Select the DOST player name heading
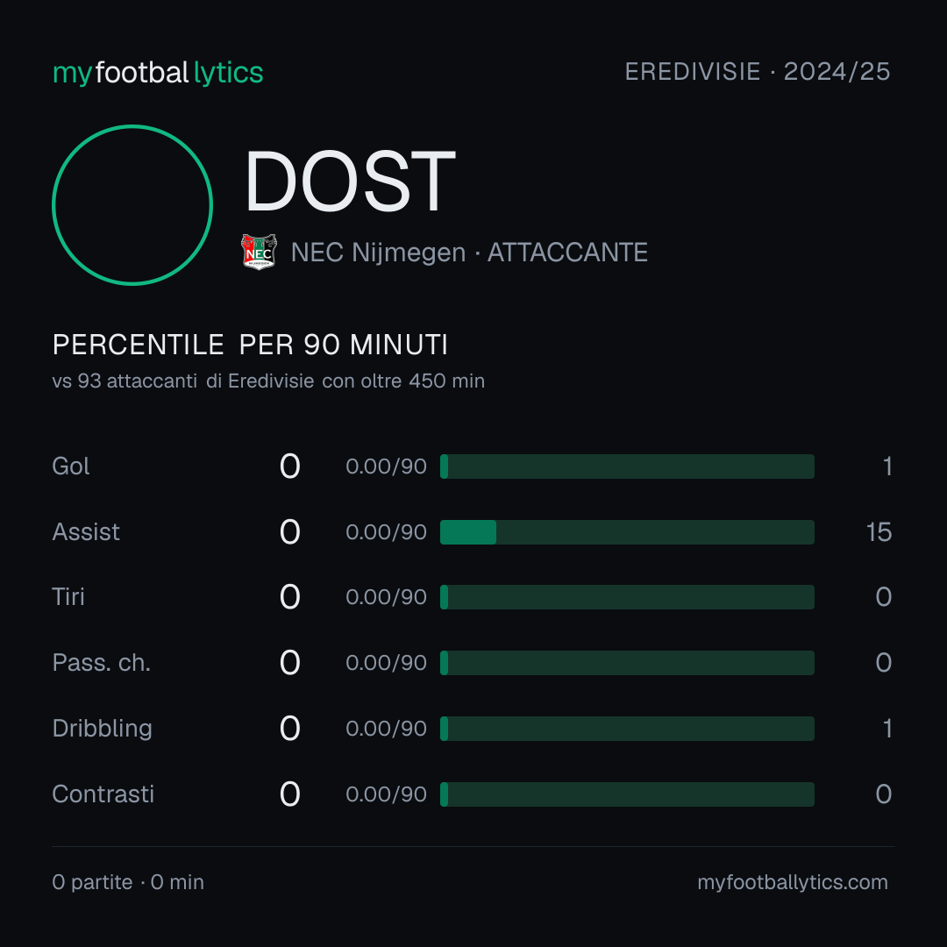The width and height of the screenshot is (947, 947). pyautogui.click(x=350, y=182)
